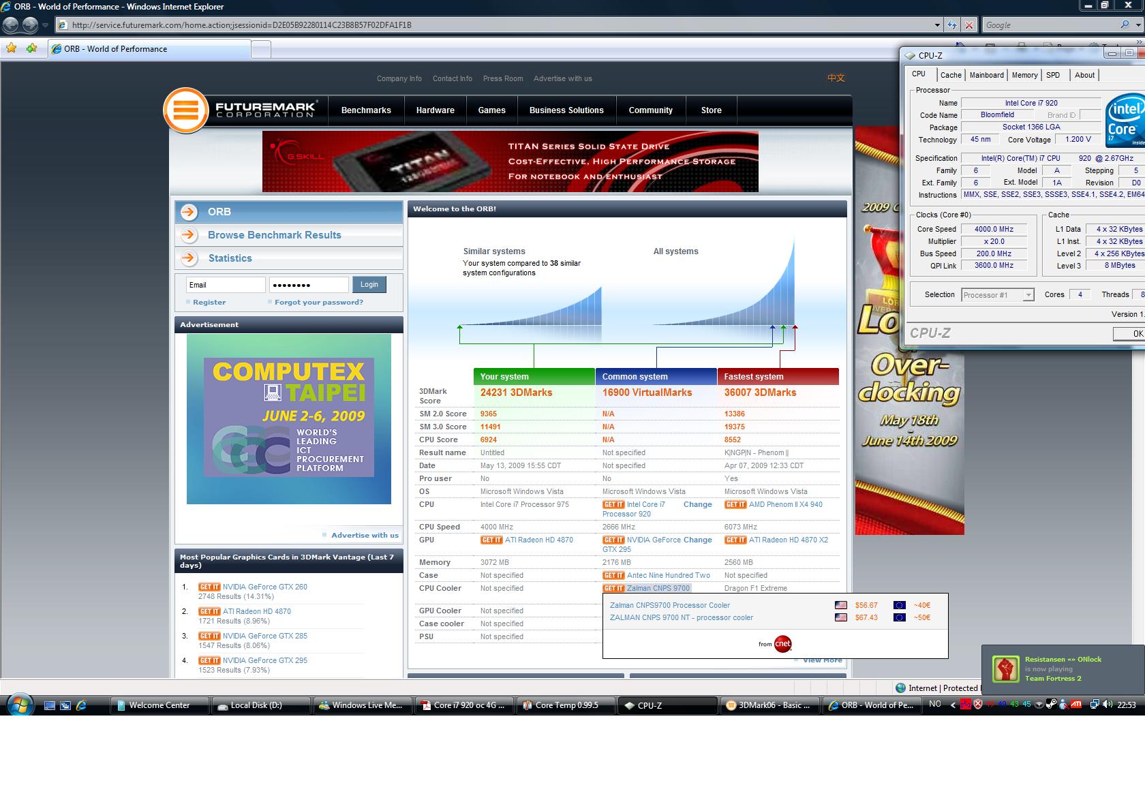
Task: Click Change link next to NVIDIA GeForce GTX 295
Action: pos(697,540)
